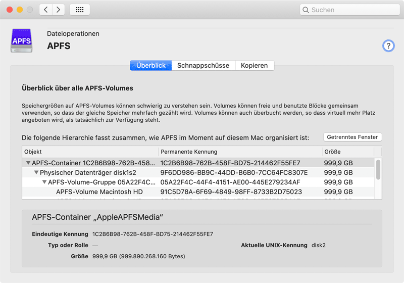
Task: Sort by the Objekt column header
Action: pyautogui.click(x=90, y=152)
